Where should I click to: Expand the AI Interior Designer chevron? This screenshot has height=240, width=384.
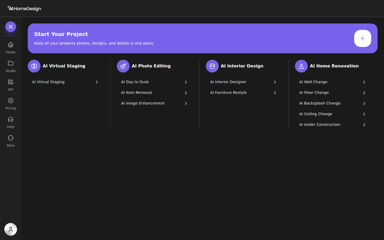pos(275,82)
